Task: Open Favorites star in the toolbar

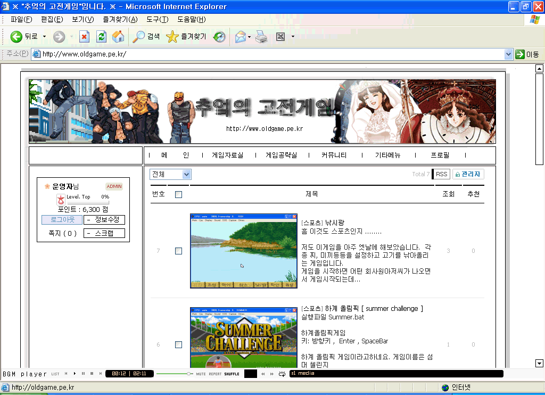Action: (x=186, y=37)
